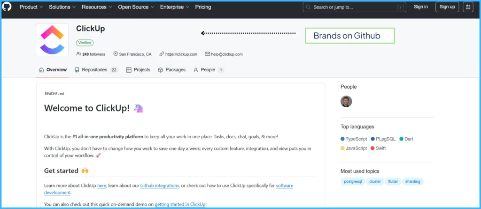The height and width of the screenshot is (209, 481).
Task: Open the Enterprise dropdown
Action: coord(175,7)
